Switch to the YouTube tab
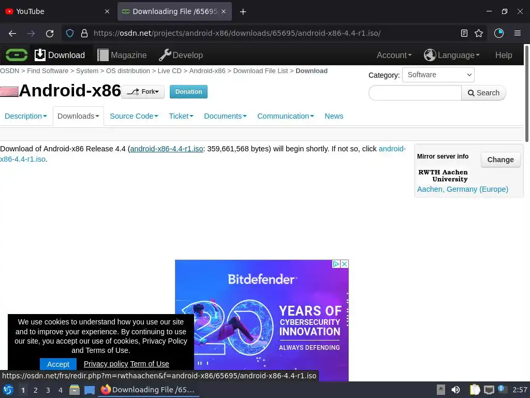 coord(58,11)
